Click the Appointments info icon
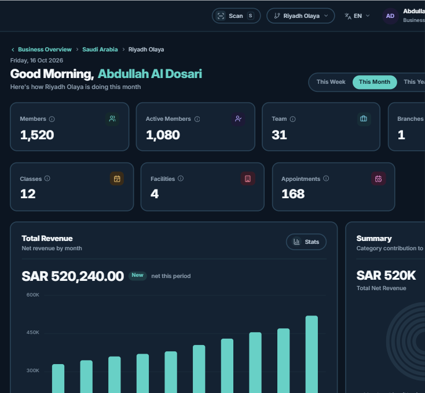425x393 pixels. tap(326, 179)
